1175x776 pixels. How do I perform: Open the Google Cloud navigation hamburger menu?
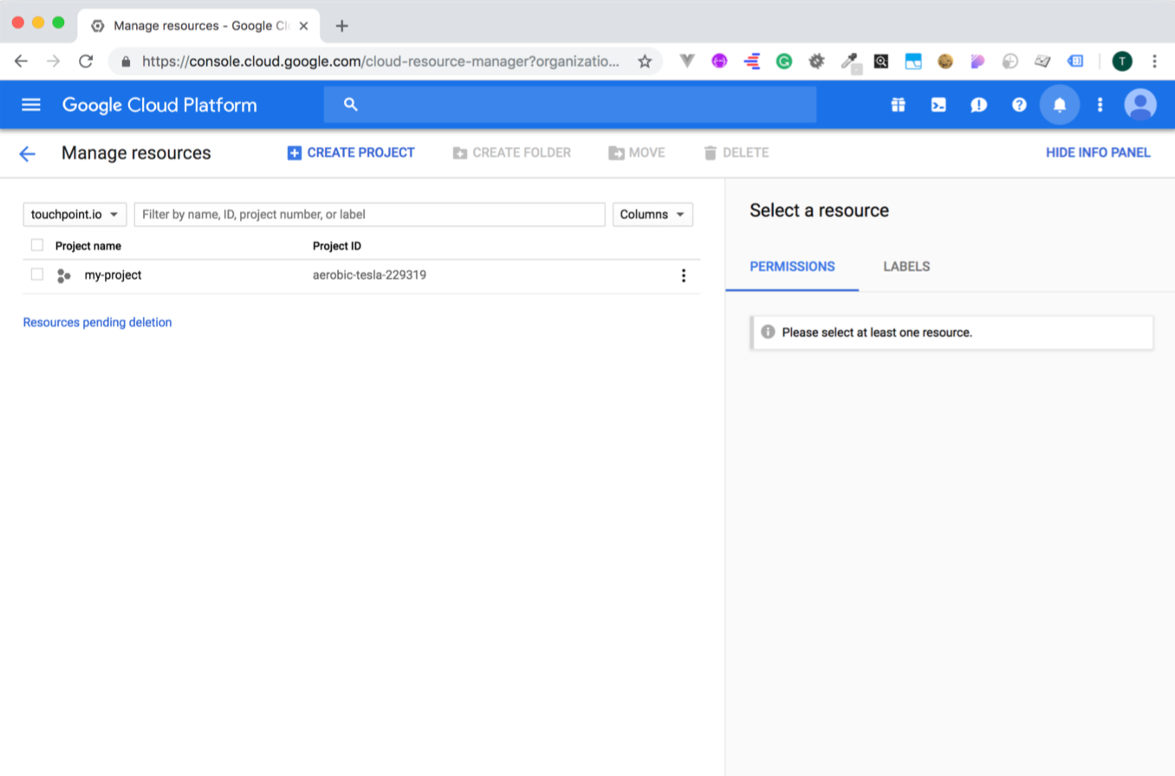pyautogui.click(x=31, y=105)
